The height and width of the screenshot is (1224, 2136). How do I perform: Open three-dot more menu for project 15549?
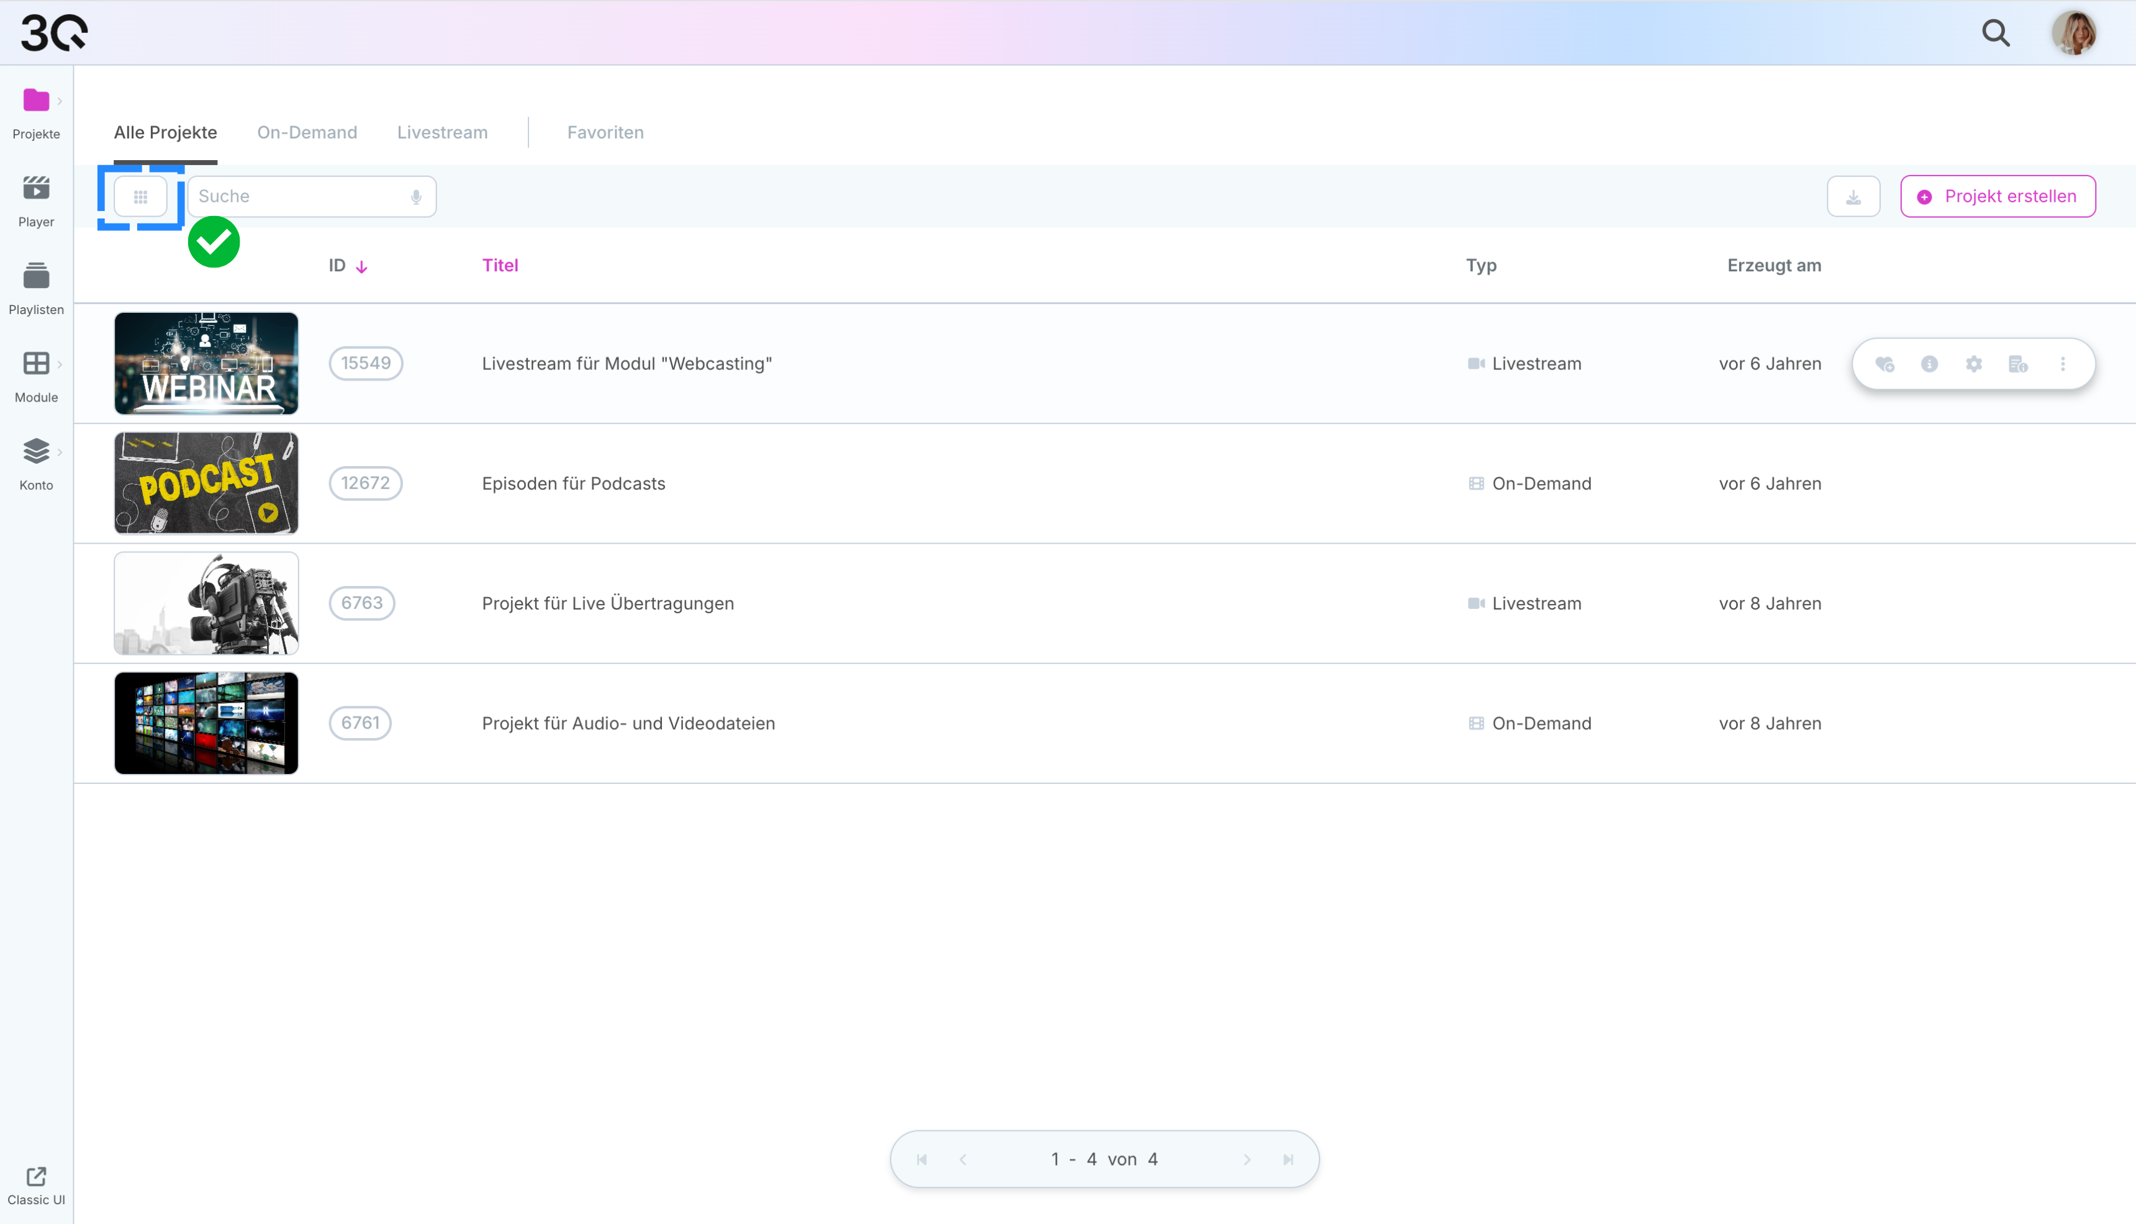[x=2062, y=364]
